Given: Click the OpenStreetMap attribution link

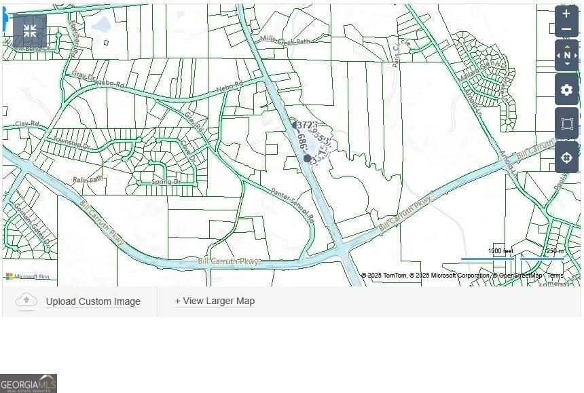Looking at the screenshot, I should pyautogui.click(x=519, y=276).
